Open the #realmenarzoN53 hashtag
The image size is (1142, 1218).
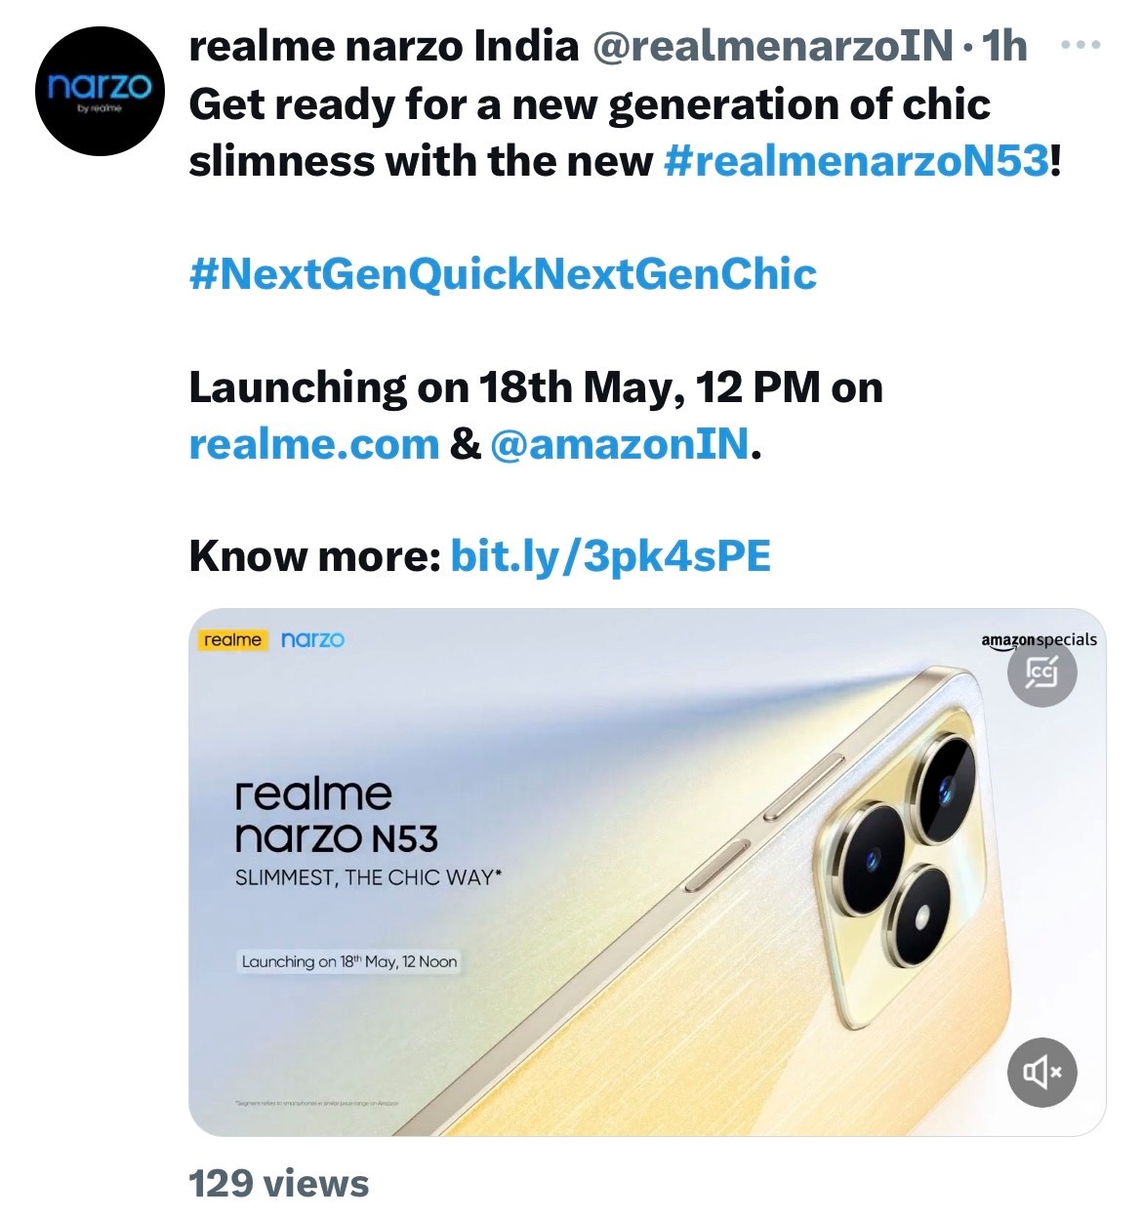[x=856, y=160]
